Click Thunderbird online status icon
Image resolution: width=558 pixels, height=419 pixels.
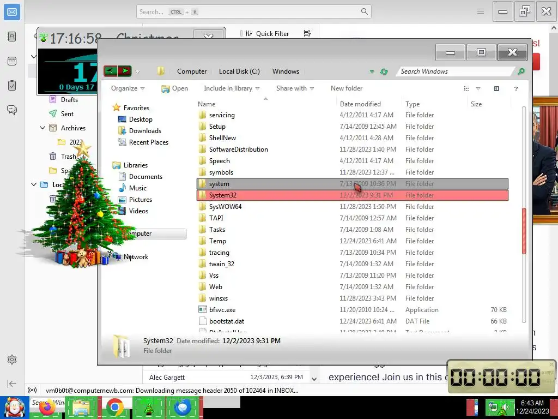click(32, 390)
